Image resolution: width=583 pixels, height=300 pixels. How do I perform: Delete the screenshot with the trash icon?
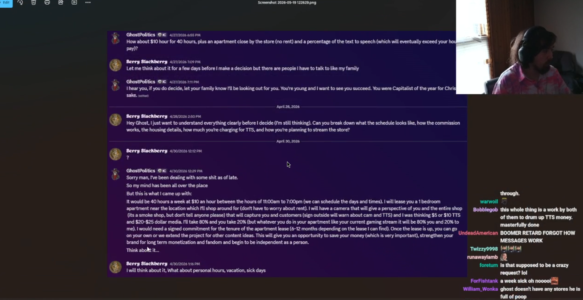point(34,2)
